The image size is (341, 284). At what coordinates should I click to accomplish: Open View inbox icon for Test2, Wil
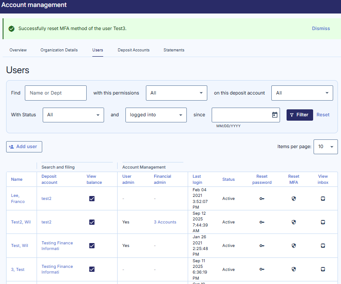tap(323, 222)
